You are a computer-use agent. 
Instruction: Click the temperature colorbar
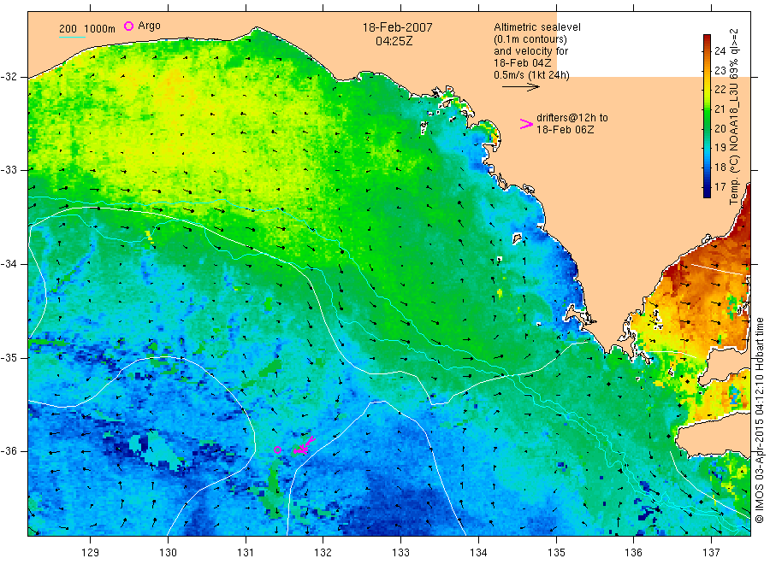click(x=707, y=115)
